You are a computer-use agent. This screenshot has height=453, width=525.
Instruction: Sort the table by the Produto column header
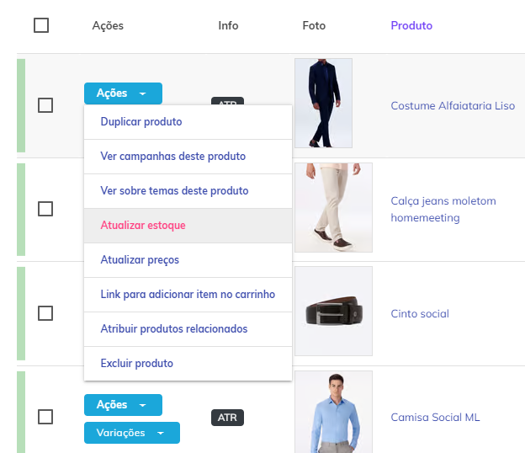pyautogui.click(x=411, y=26)
